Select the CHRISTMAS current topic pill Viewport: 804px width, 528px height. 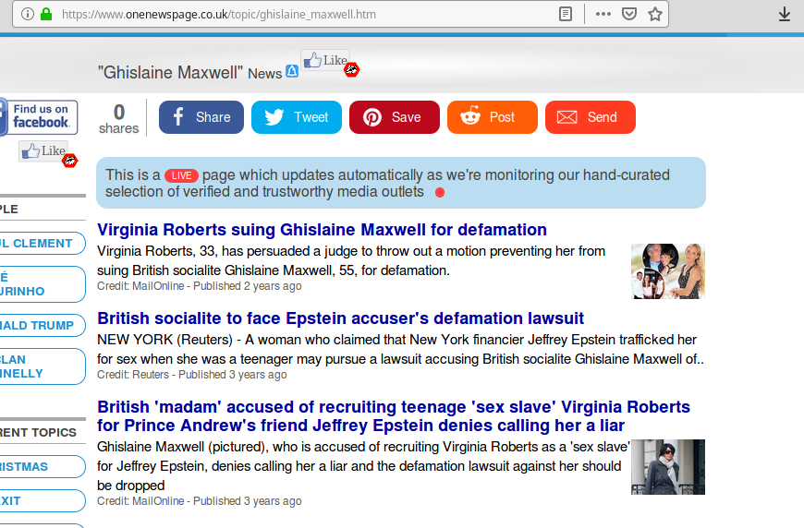(42, 466)
